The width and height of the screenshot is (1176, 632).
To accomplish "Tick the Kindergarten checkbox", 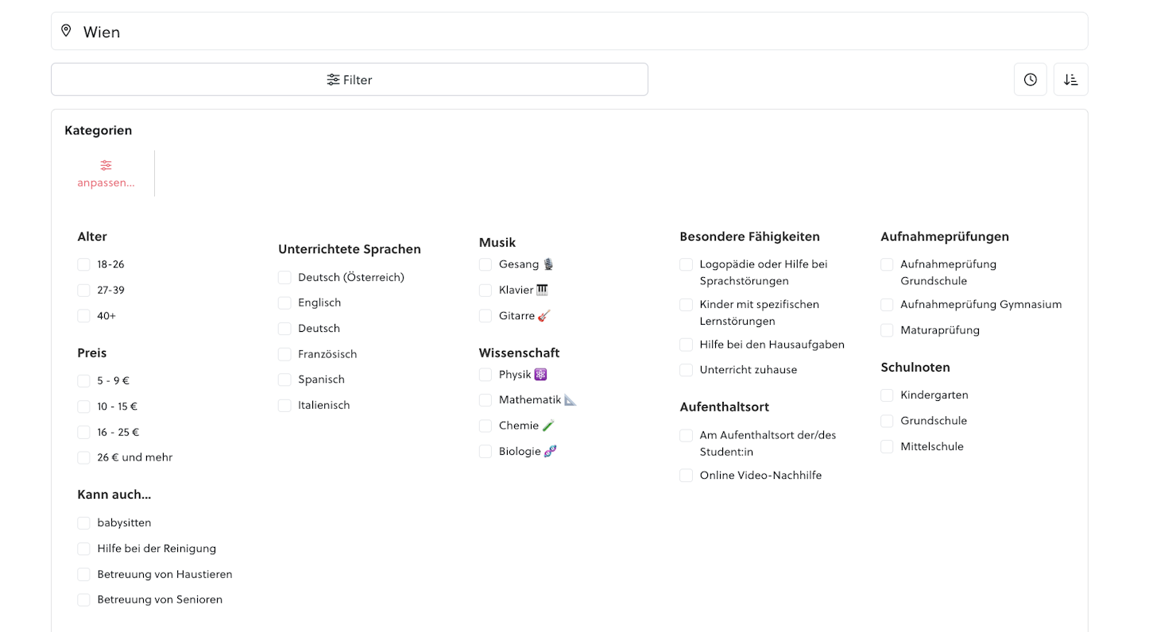I will (887, 395).
